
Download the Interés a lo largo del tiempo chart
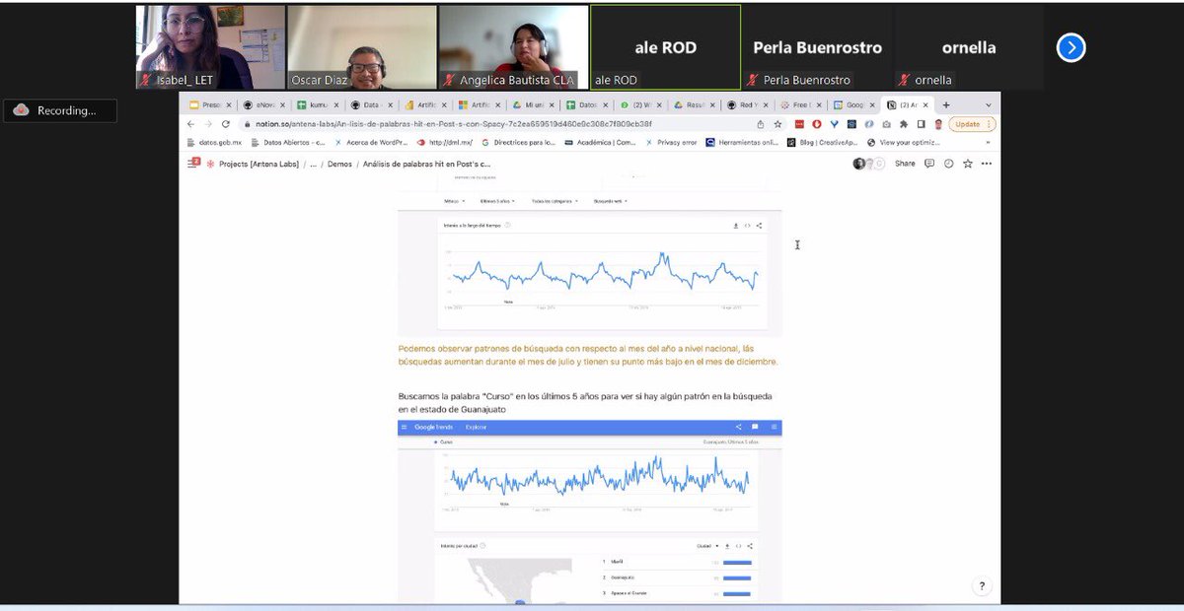click(x=736, y=226)
